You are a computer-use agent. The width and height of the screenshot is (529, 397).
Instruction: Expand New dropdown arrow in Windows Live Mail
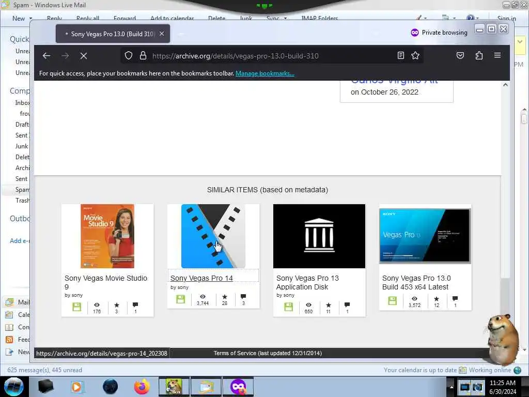(30, 18)
